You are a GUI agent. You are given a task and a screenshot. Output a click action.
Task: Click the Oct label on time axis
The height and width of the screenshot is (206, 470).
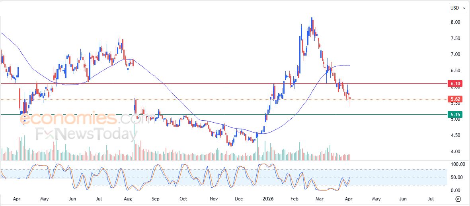(x=183, y=199)
